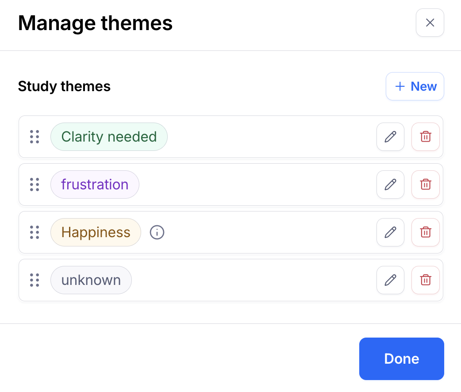Open the info icon beside Happiness

157,232
